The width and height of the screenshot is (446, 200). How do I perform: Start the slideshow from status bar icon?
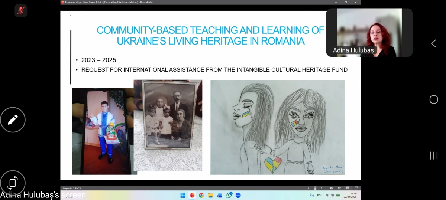click(x=356, y=188)
